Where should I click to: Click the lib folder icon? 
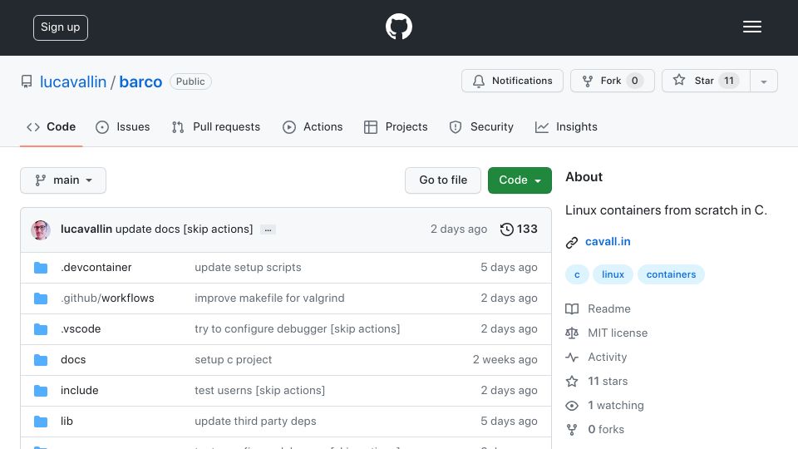41,422
